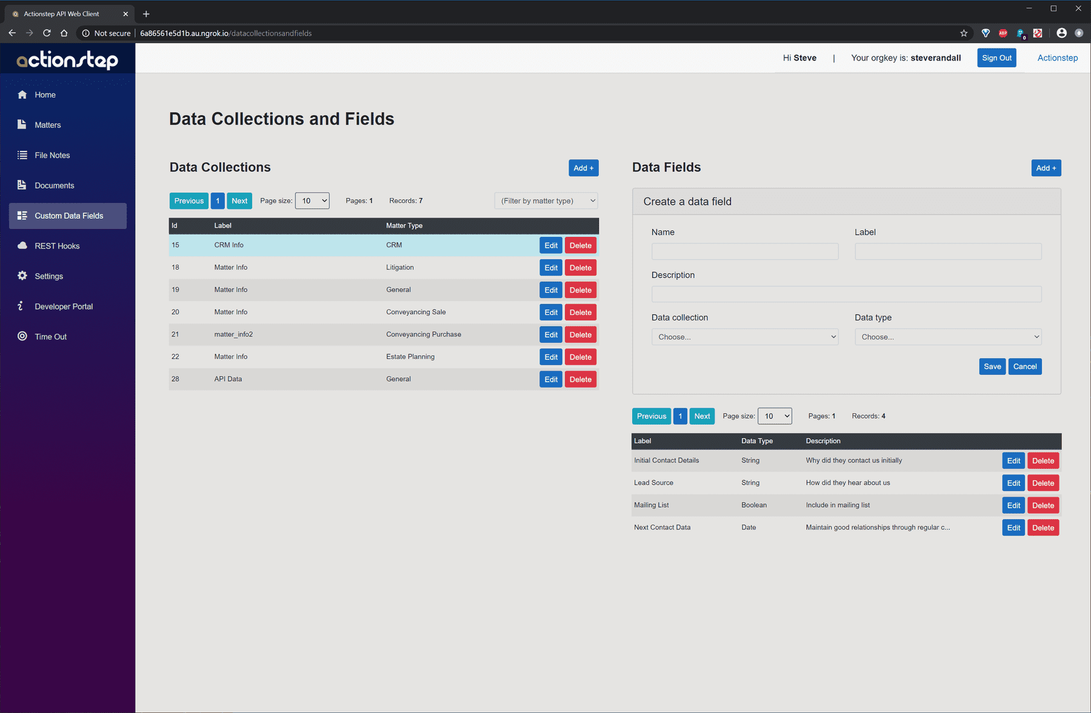
Task: Open File Notes from the sidebar
Action: (x=51, y=155)
